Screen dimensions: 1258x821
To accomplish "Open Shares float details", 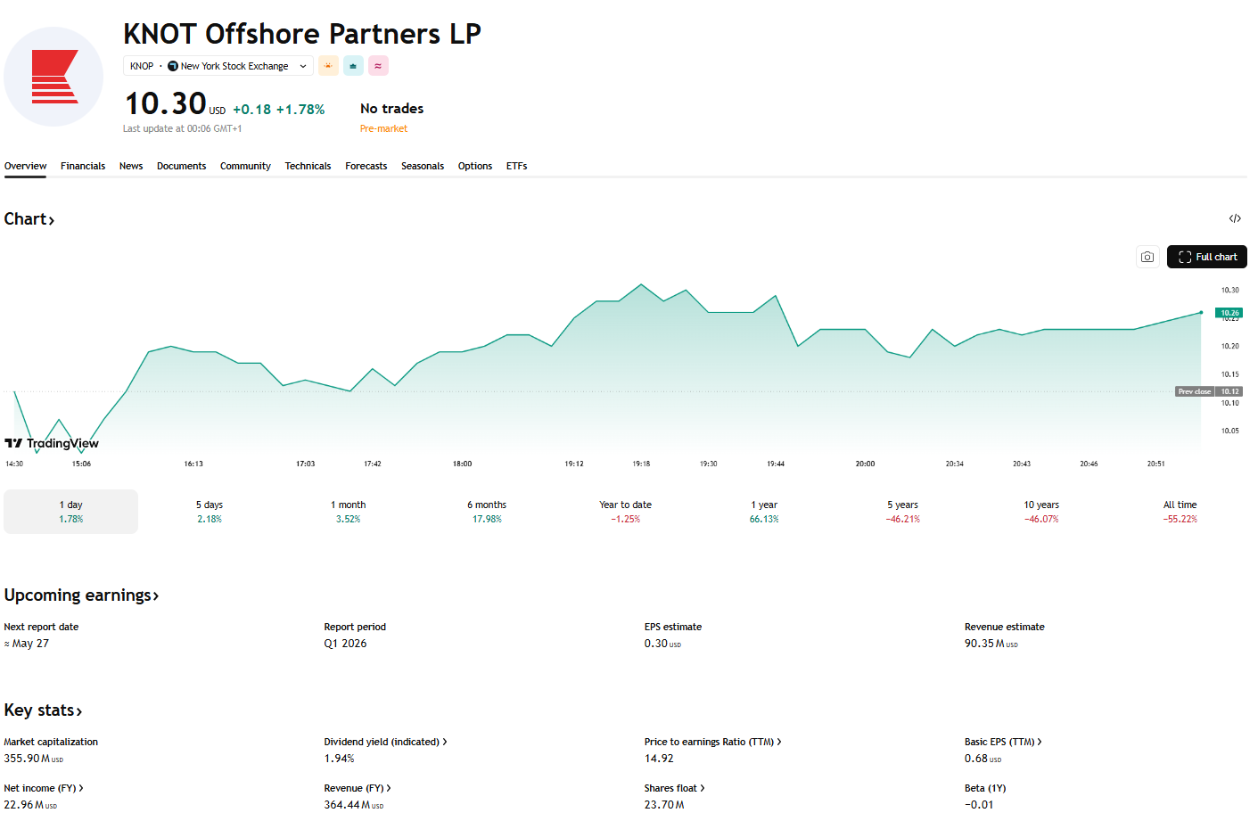I will point(675,788).
